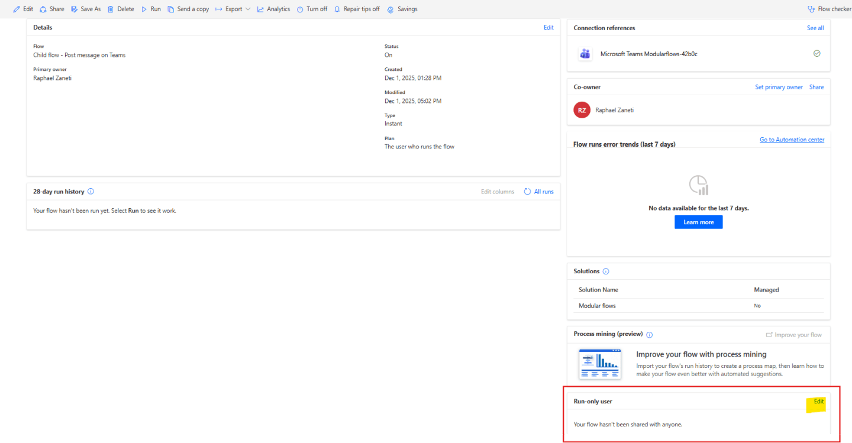Toggle Repair tips off
The width and height of the screenshot is (852, 443).
tap(357, 9)
